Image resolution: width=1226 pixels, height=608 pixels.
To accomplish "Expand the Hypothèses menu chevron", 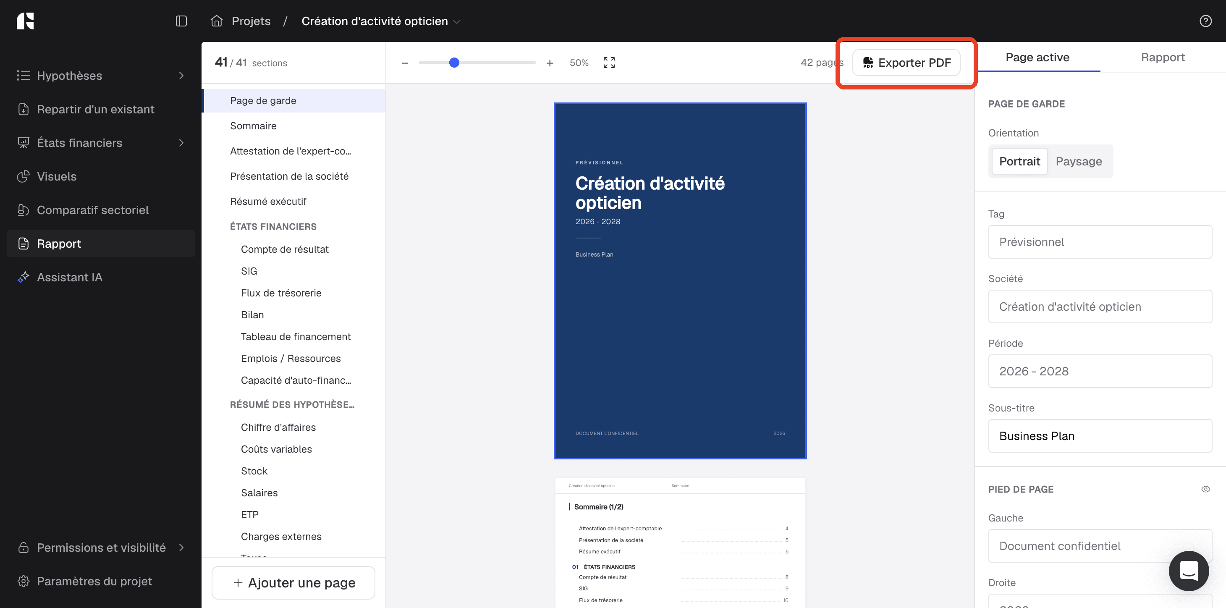I will click(x=181, y=76).
